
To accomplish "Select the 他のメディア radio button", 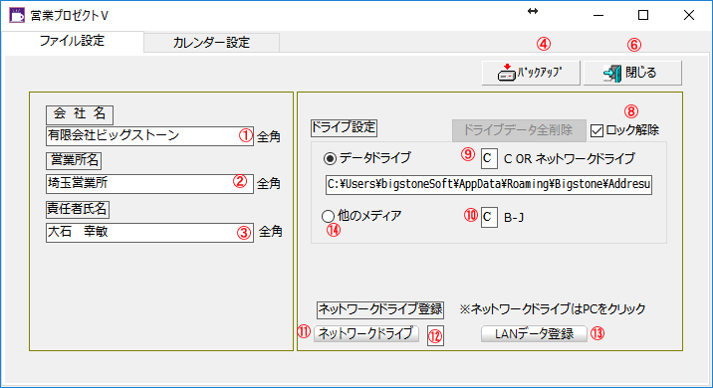I will point(328,216).
